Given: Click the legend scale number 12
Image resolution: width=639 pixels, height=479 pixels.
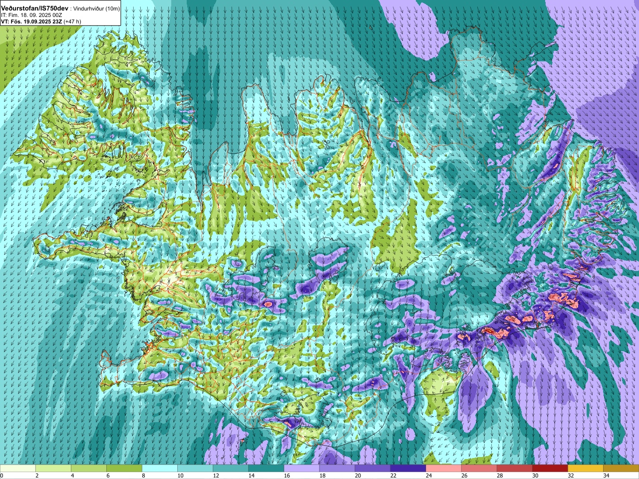Looking at the screenshot, I should tap(216, 476).
